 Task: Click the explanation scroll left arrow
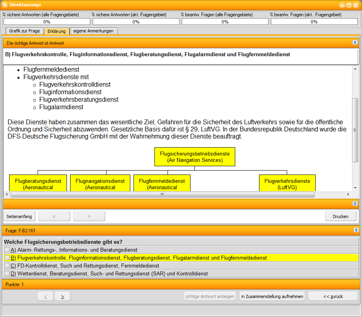pyautogui.click(x=7, y=194)
